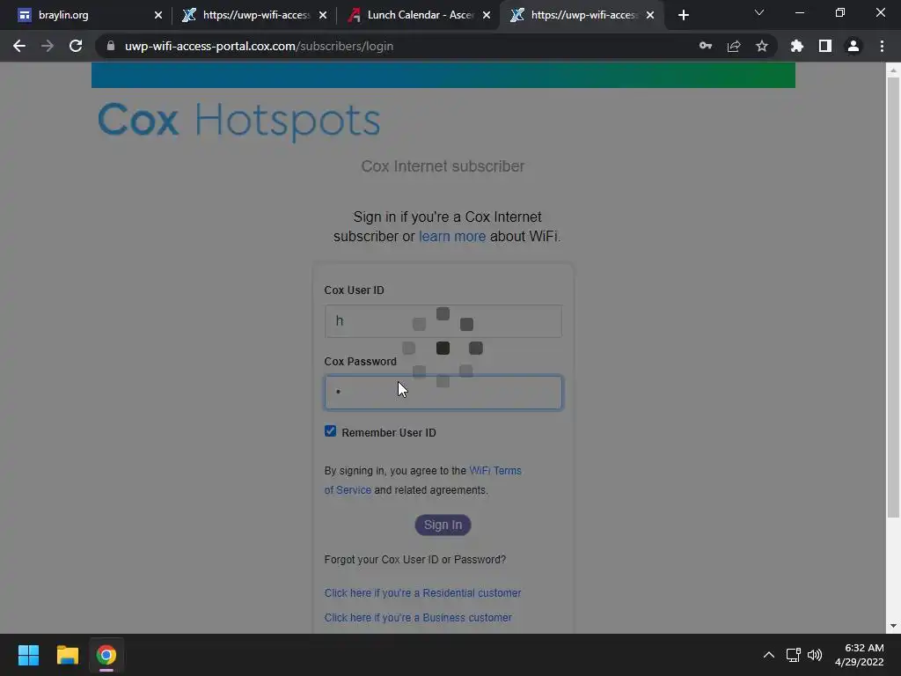Close the second uwp-wifi-access tab

tap(323, 15)
